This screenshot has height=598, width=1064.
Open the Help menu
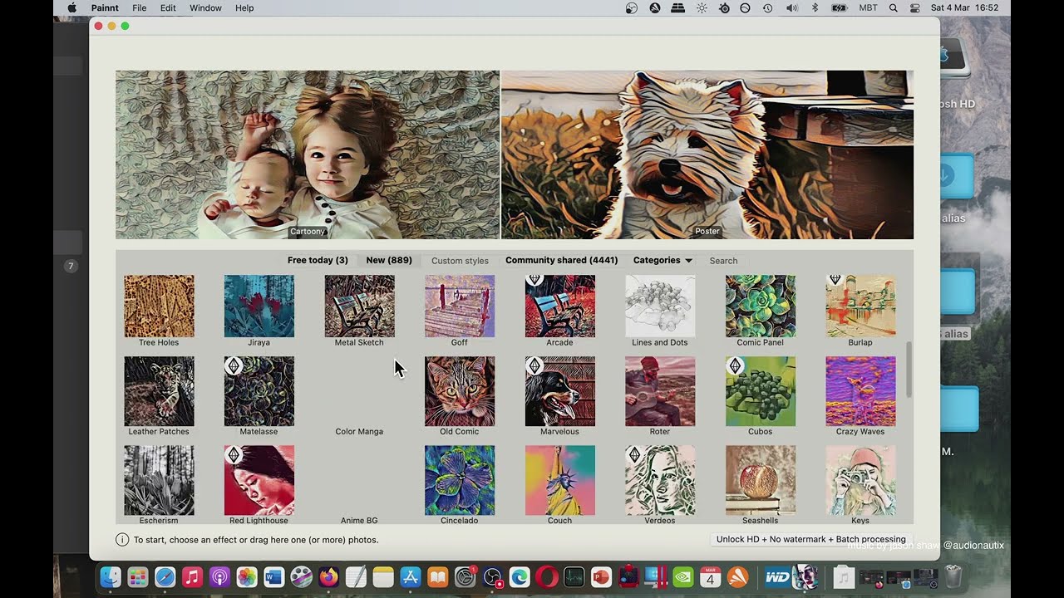click(x=244, y=7)
